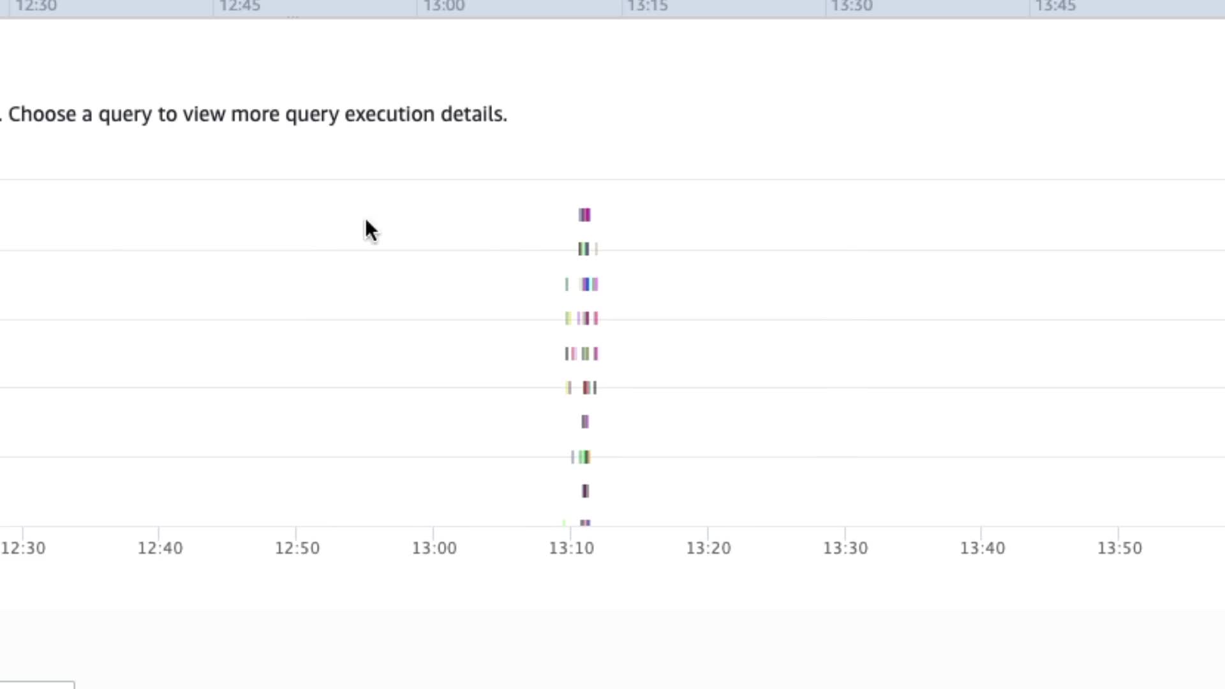Click 13:45 on the top time ruler

tap(1055, 6)
